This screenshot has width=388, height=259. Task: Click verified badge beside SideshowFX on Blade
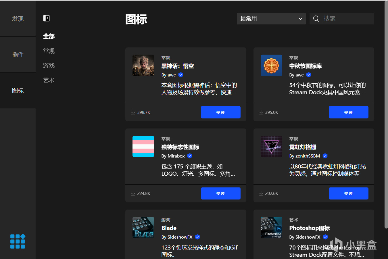click(197, 237)
